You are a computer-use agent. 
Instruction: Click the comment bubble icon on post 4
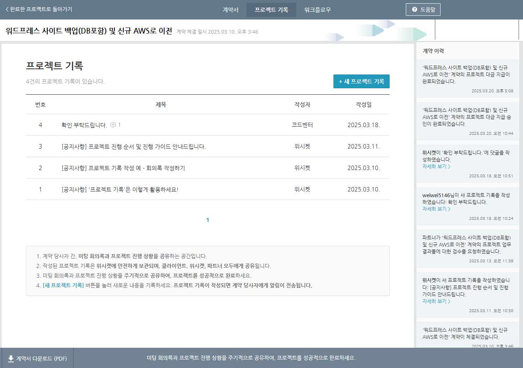(113, 125)
